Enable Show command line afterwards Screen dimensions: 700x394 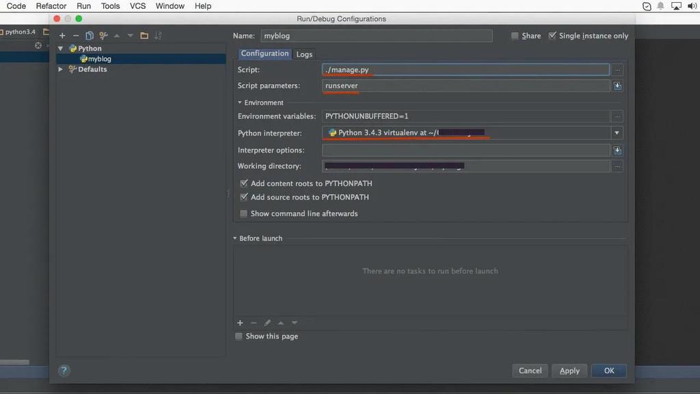[243, 213]
